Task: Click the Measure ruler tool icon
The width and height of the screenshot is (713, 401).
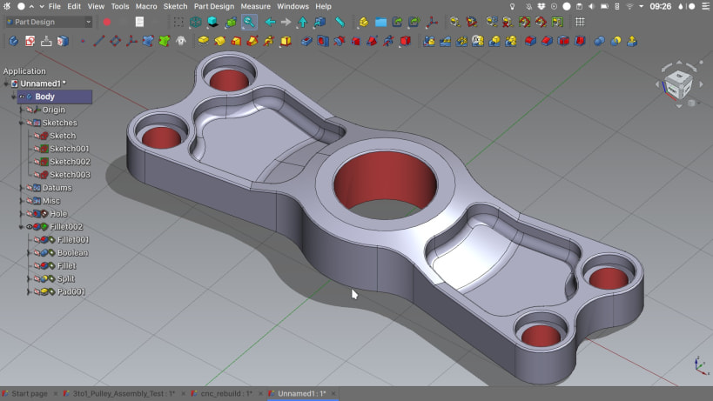Action: (340, 22)
